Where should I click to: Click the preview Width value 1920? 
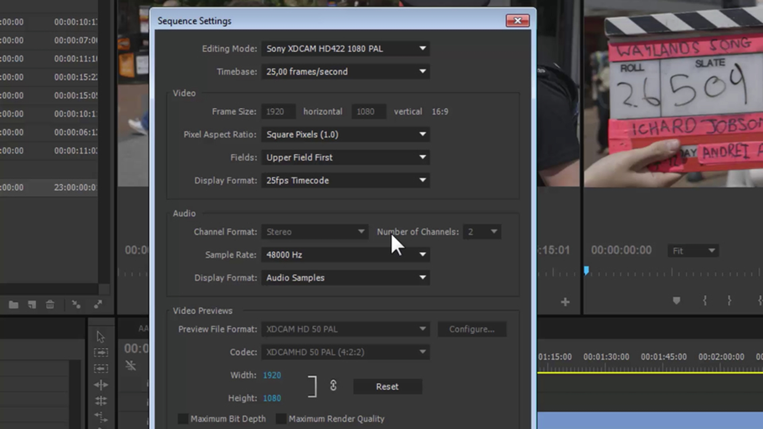coord(272,375)
